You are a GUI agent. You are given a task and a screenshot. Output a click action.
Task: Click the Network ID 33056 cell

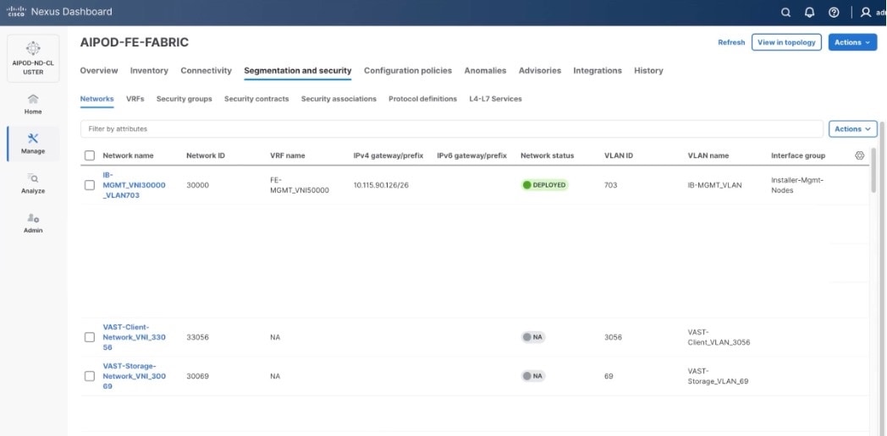197,337
